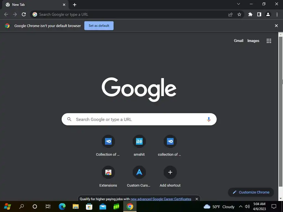The width and height of the screenshot is (283, 212).
Task: Open the volume speaker control
Action: 247,206
